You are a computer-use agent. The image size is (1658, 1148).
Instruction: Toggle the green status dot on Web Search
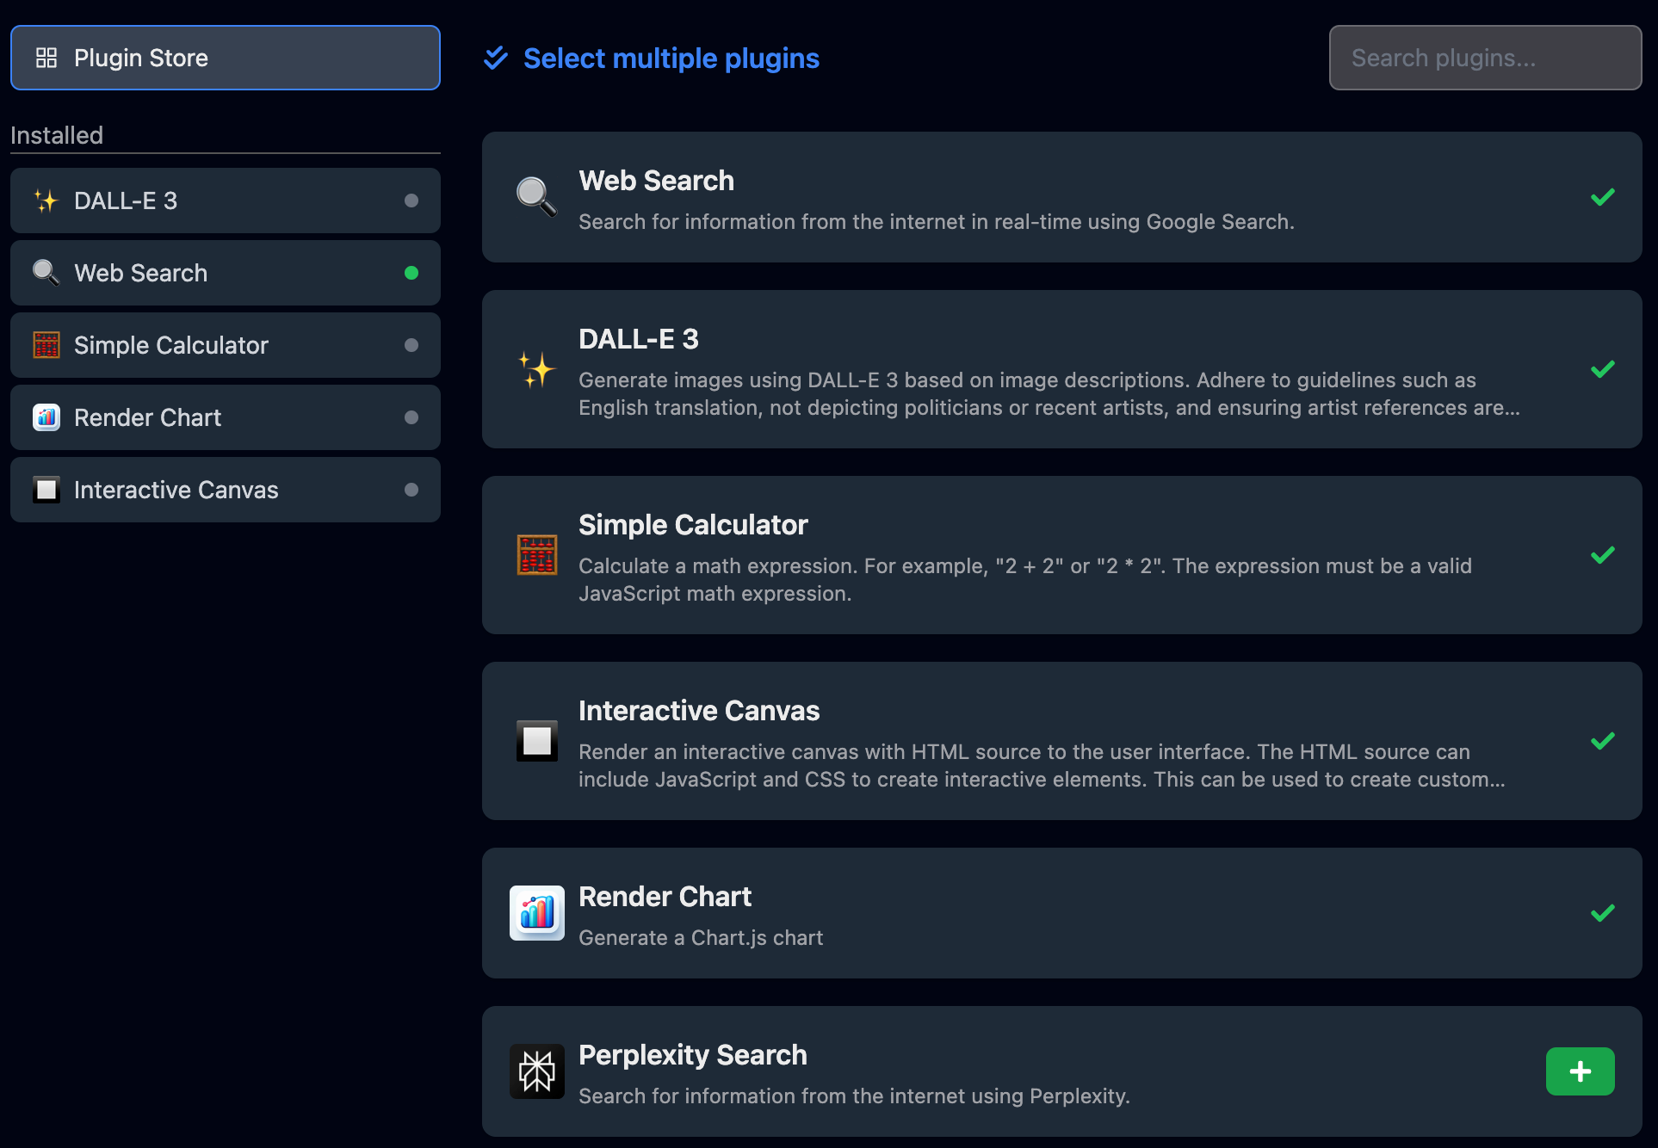[x=411, y=273]
